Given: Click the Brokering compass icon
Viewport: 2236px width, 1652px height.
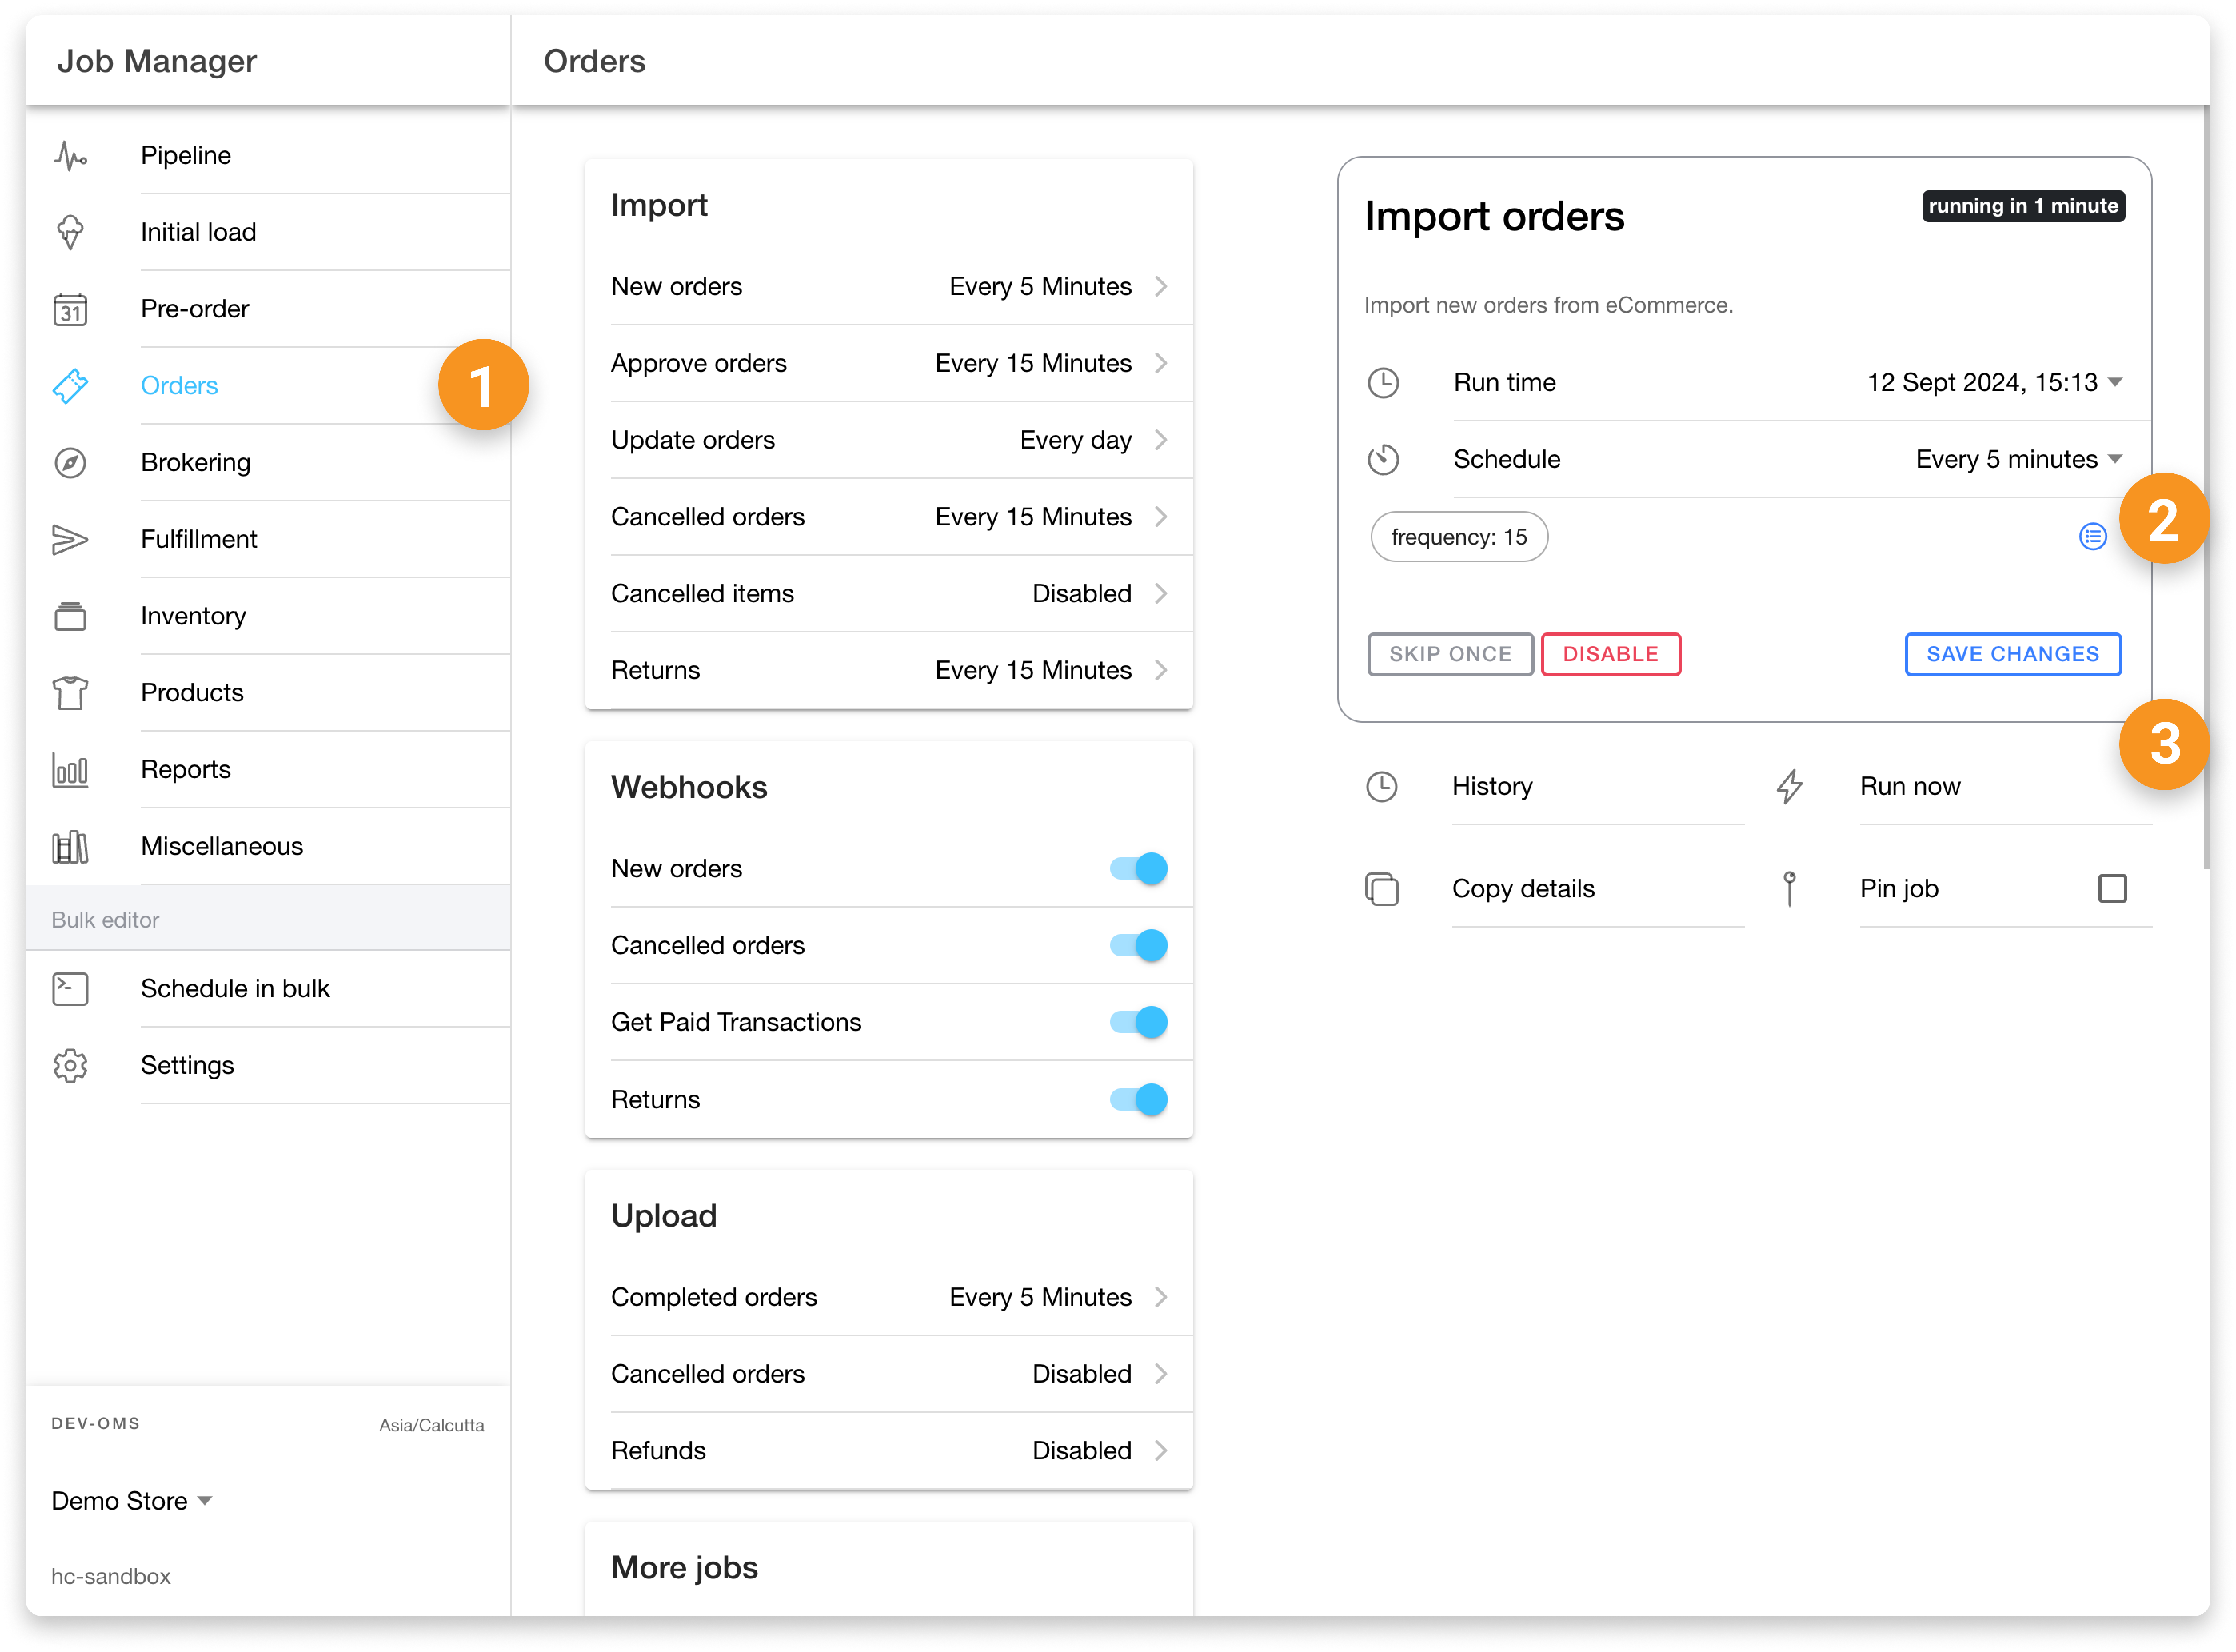Looking at the screenshot, I should tap(70, 463).
